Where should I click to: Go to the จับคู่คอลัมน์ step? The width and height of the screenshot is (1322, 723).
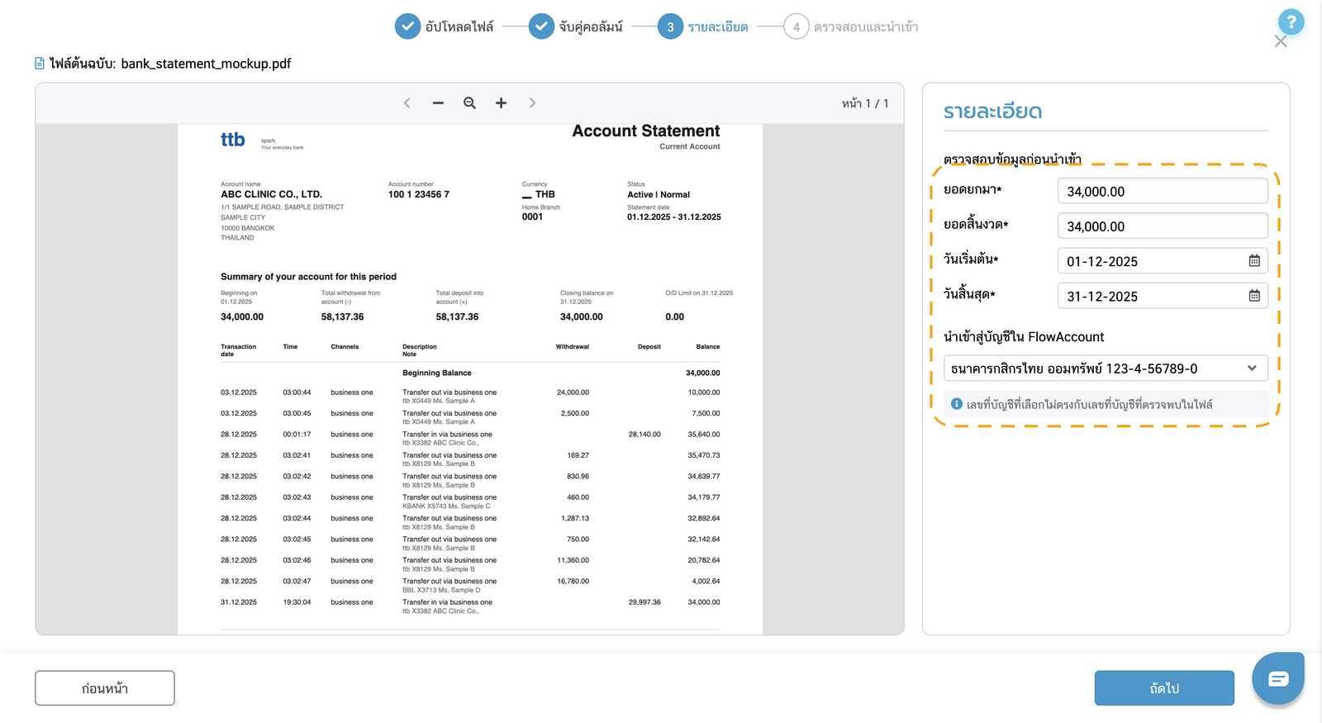tap(576, 26)
